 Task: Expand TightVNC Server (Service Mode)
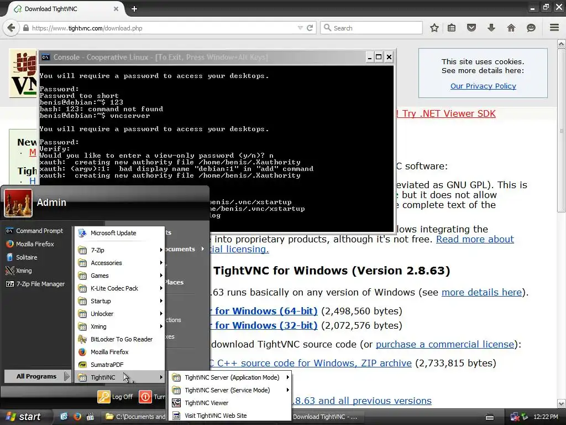tap(229, 390)
